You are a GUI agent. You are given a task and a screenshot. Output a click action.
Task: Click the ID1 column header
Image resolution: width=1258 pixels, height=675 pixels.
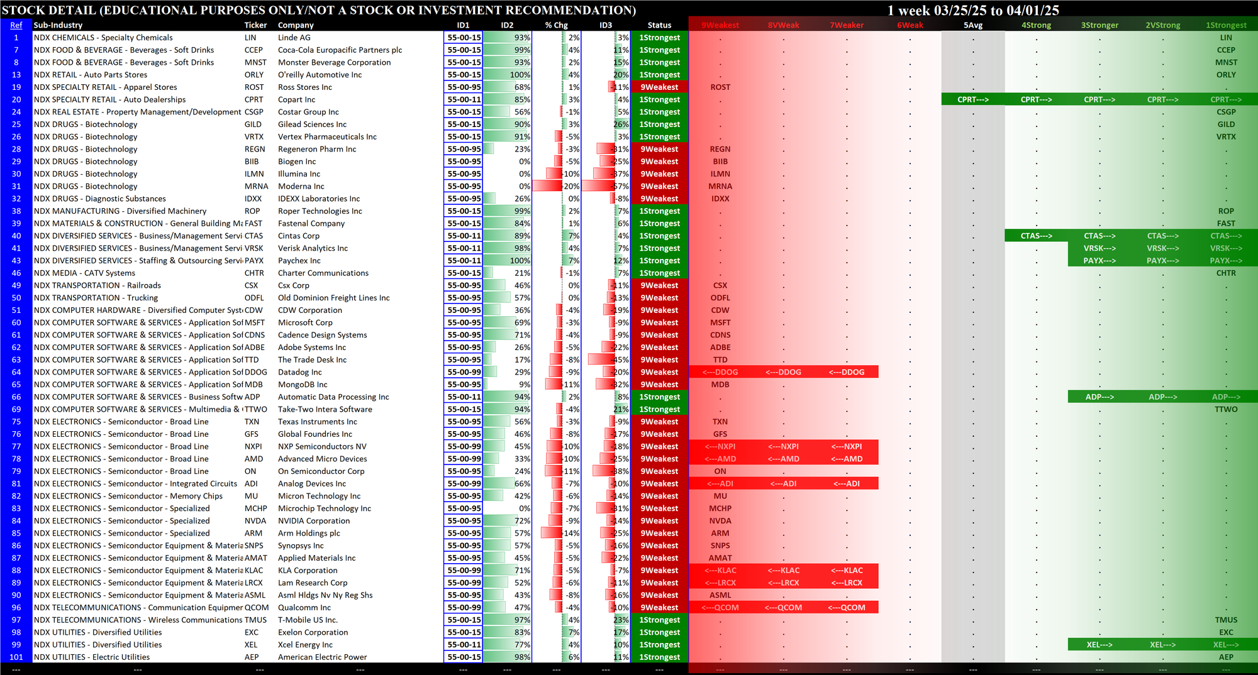pyautogui.click(x=463, y=25)
